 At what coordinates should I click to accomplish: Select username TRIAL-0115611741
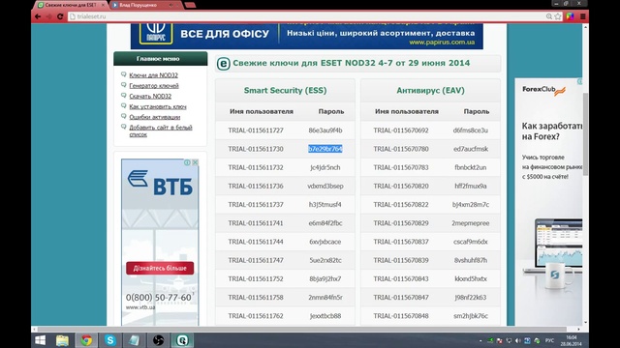256,223
